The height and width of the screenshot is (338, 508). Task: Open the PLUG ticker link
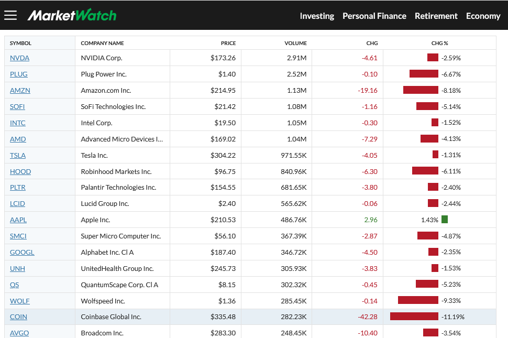18,74
